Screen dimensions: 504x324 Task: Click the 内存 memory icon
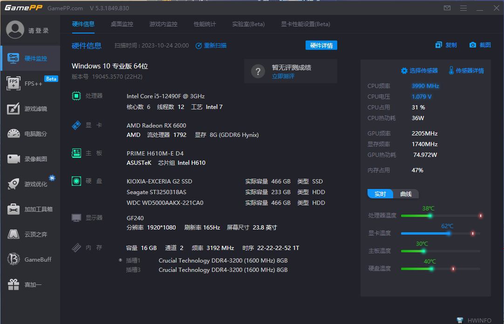[76, 248]
